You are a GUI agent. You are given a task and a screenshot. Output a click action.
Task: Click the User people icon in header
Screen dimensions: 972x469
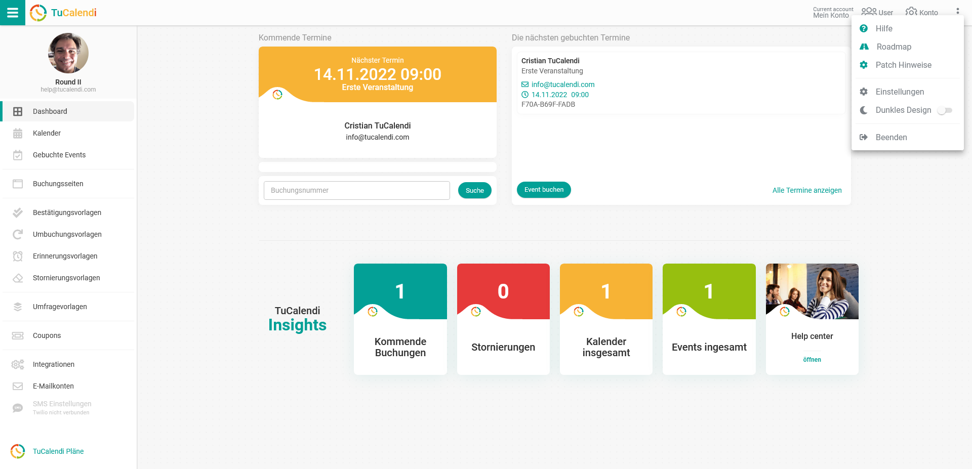[x=869, y=12]
